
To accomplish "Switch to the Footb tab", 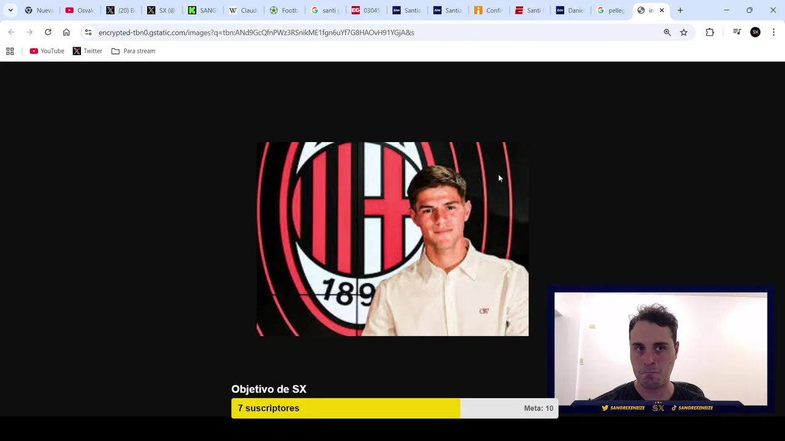I will 285,10.
